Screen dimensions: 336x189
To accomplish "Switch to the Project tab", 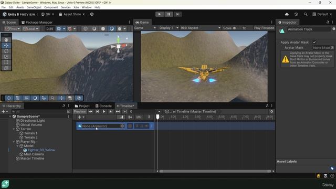I will coord(82,106).
